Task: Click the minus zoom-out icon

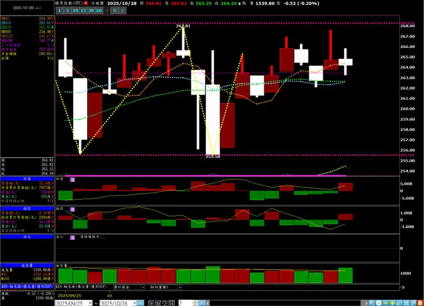Action: click(x=386, y=303)
